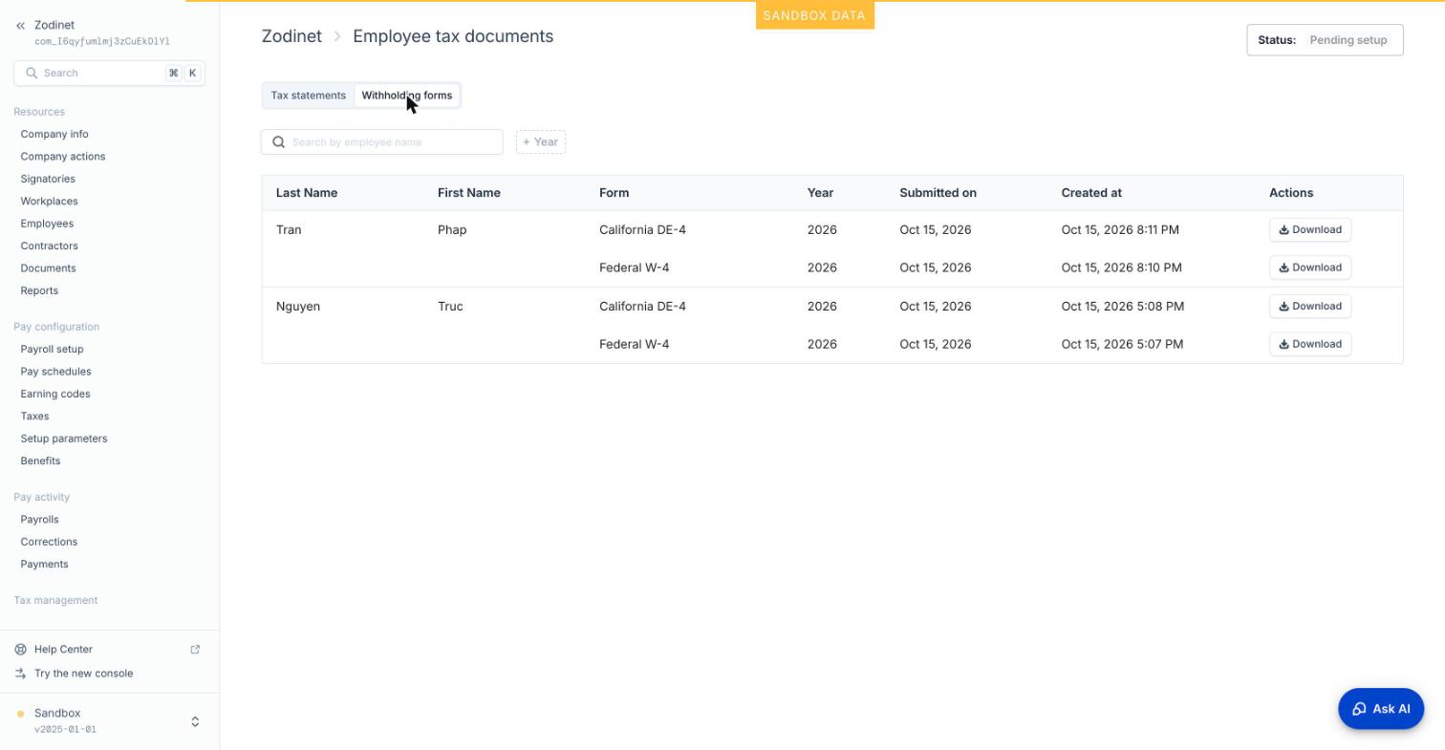Viewport: 1445px width, 750px height.
Task: Expand the Sandbox environment switcher
Action: (x=195, y=721)
